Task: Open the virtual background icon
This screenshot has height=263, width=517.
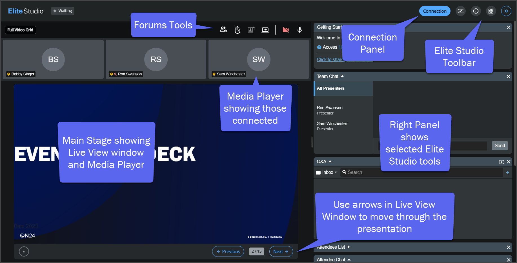Action: pyautogui.click(x=251, y=30)
